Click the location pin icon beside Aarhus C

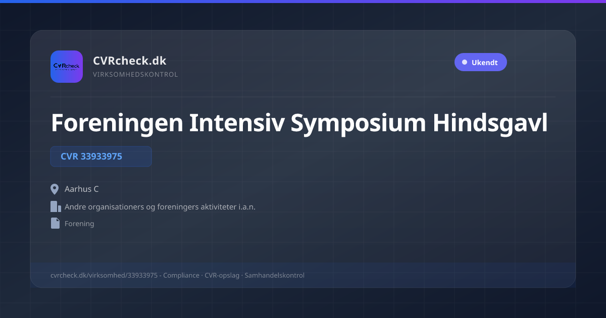[x=55, y=189]
